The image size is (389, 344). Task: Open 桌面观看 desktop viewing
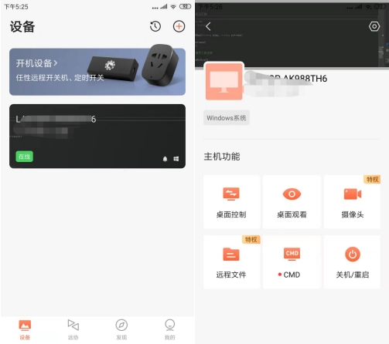click(292, 202)
